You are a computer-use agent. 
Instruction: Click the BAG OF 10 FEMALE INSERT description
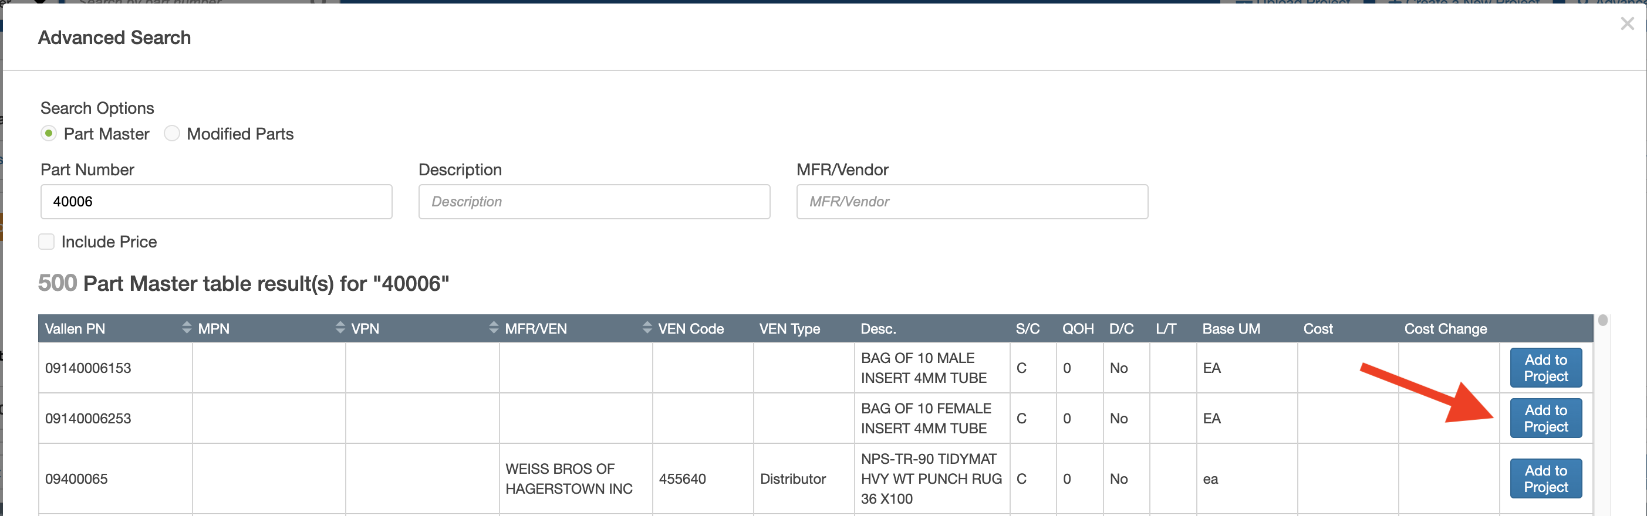click(x=925, y=418)
